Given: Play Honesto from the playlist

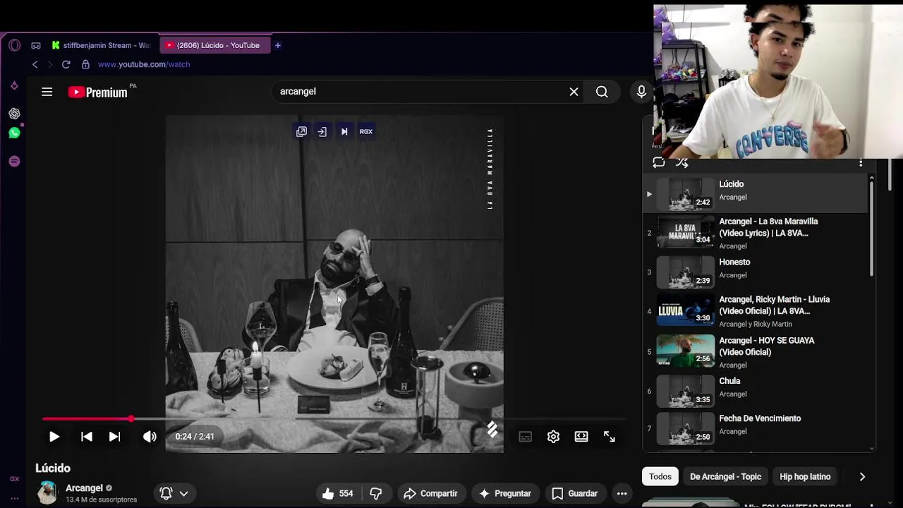Looking at the screenshot, I should tap(755, 272).
